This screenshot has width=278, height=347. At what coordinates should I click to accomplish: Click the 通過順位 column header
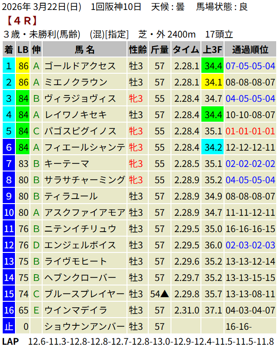250,50
